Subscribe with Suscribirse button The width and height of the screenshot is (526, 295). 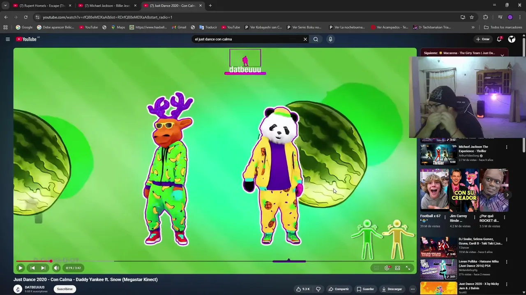65,289
